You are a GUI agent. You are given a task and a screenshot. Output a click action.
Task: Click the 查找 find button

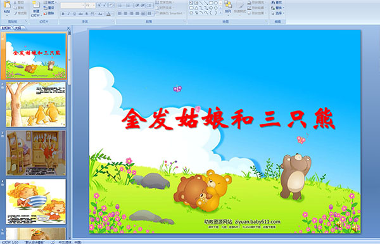(277, 3)
